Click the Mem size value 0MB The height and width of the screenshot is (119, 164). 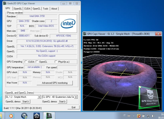23,31
